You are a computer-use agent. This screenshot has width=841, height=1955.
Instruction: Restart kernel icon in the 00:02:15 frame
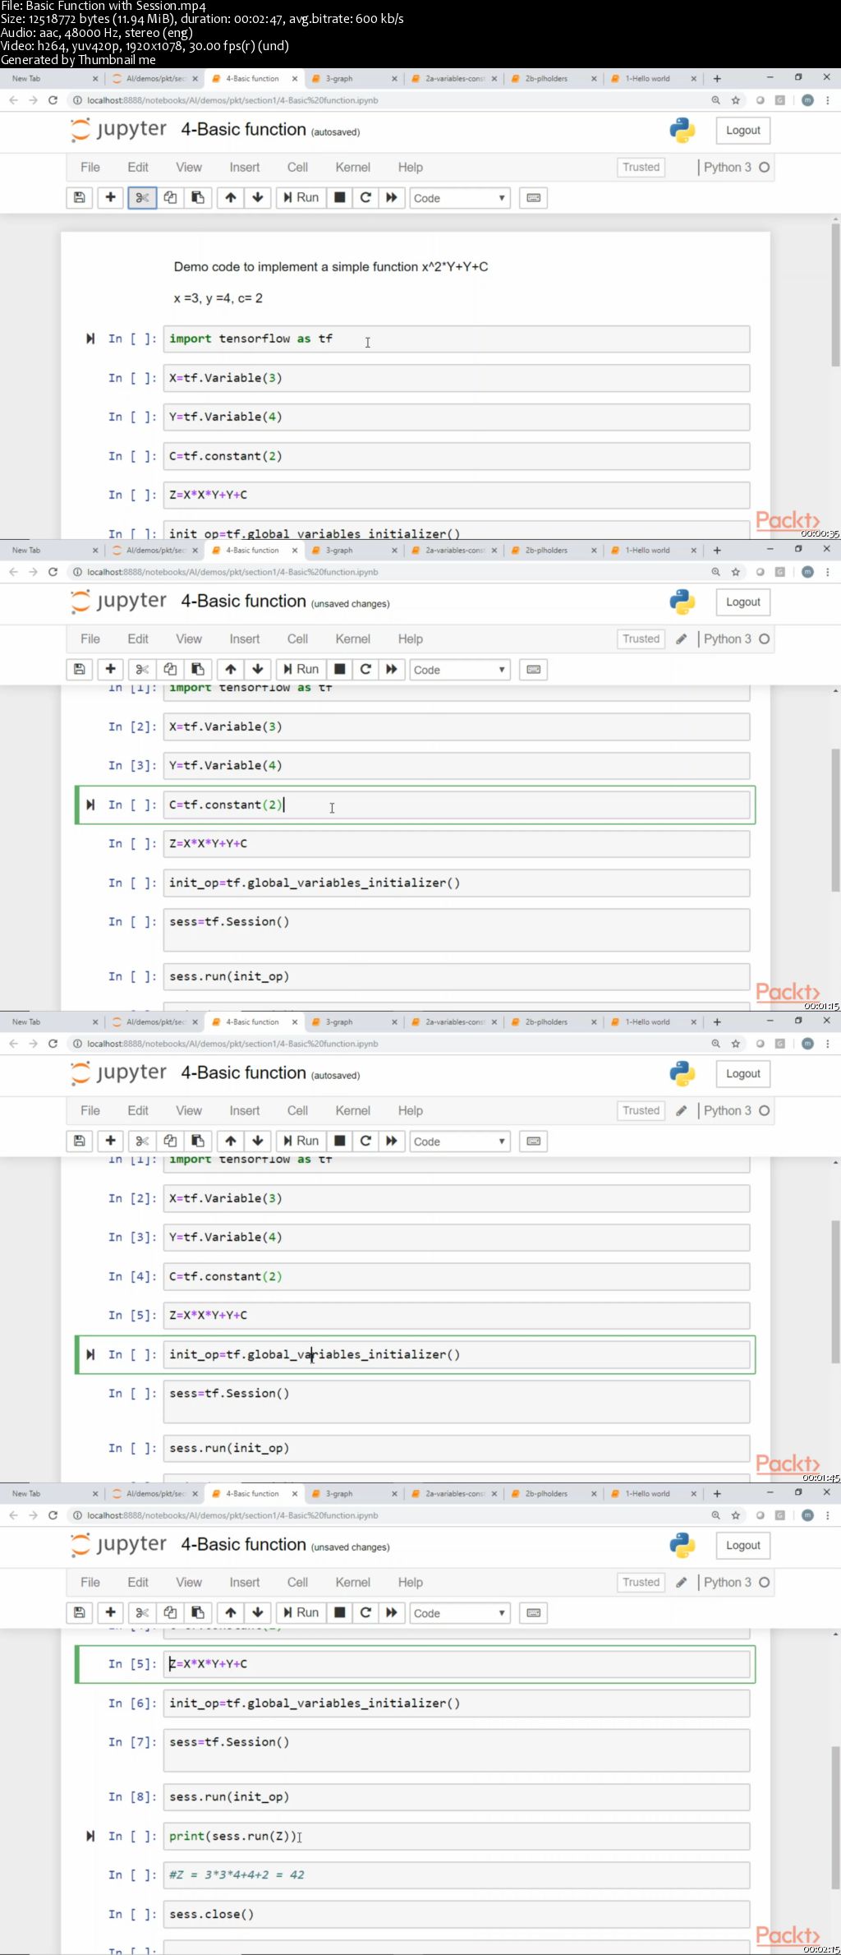(x=365, y=1612)
